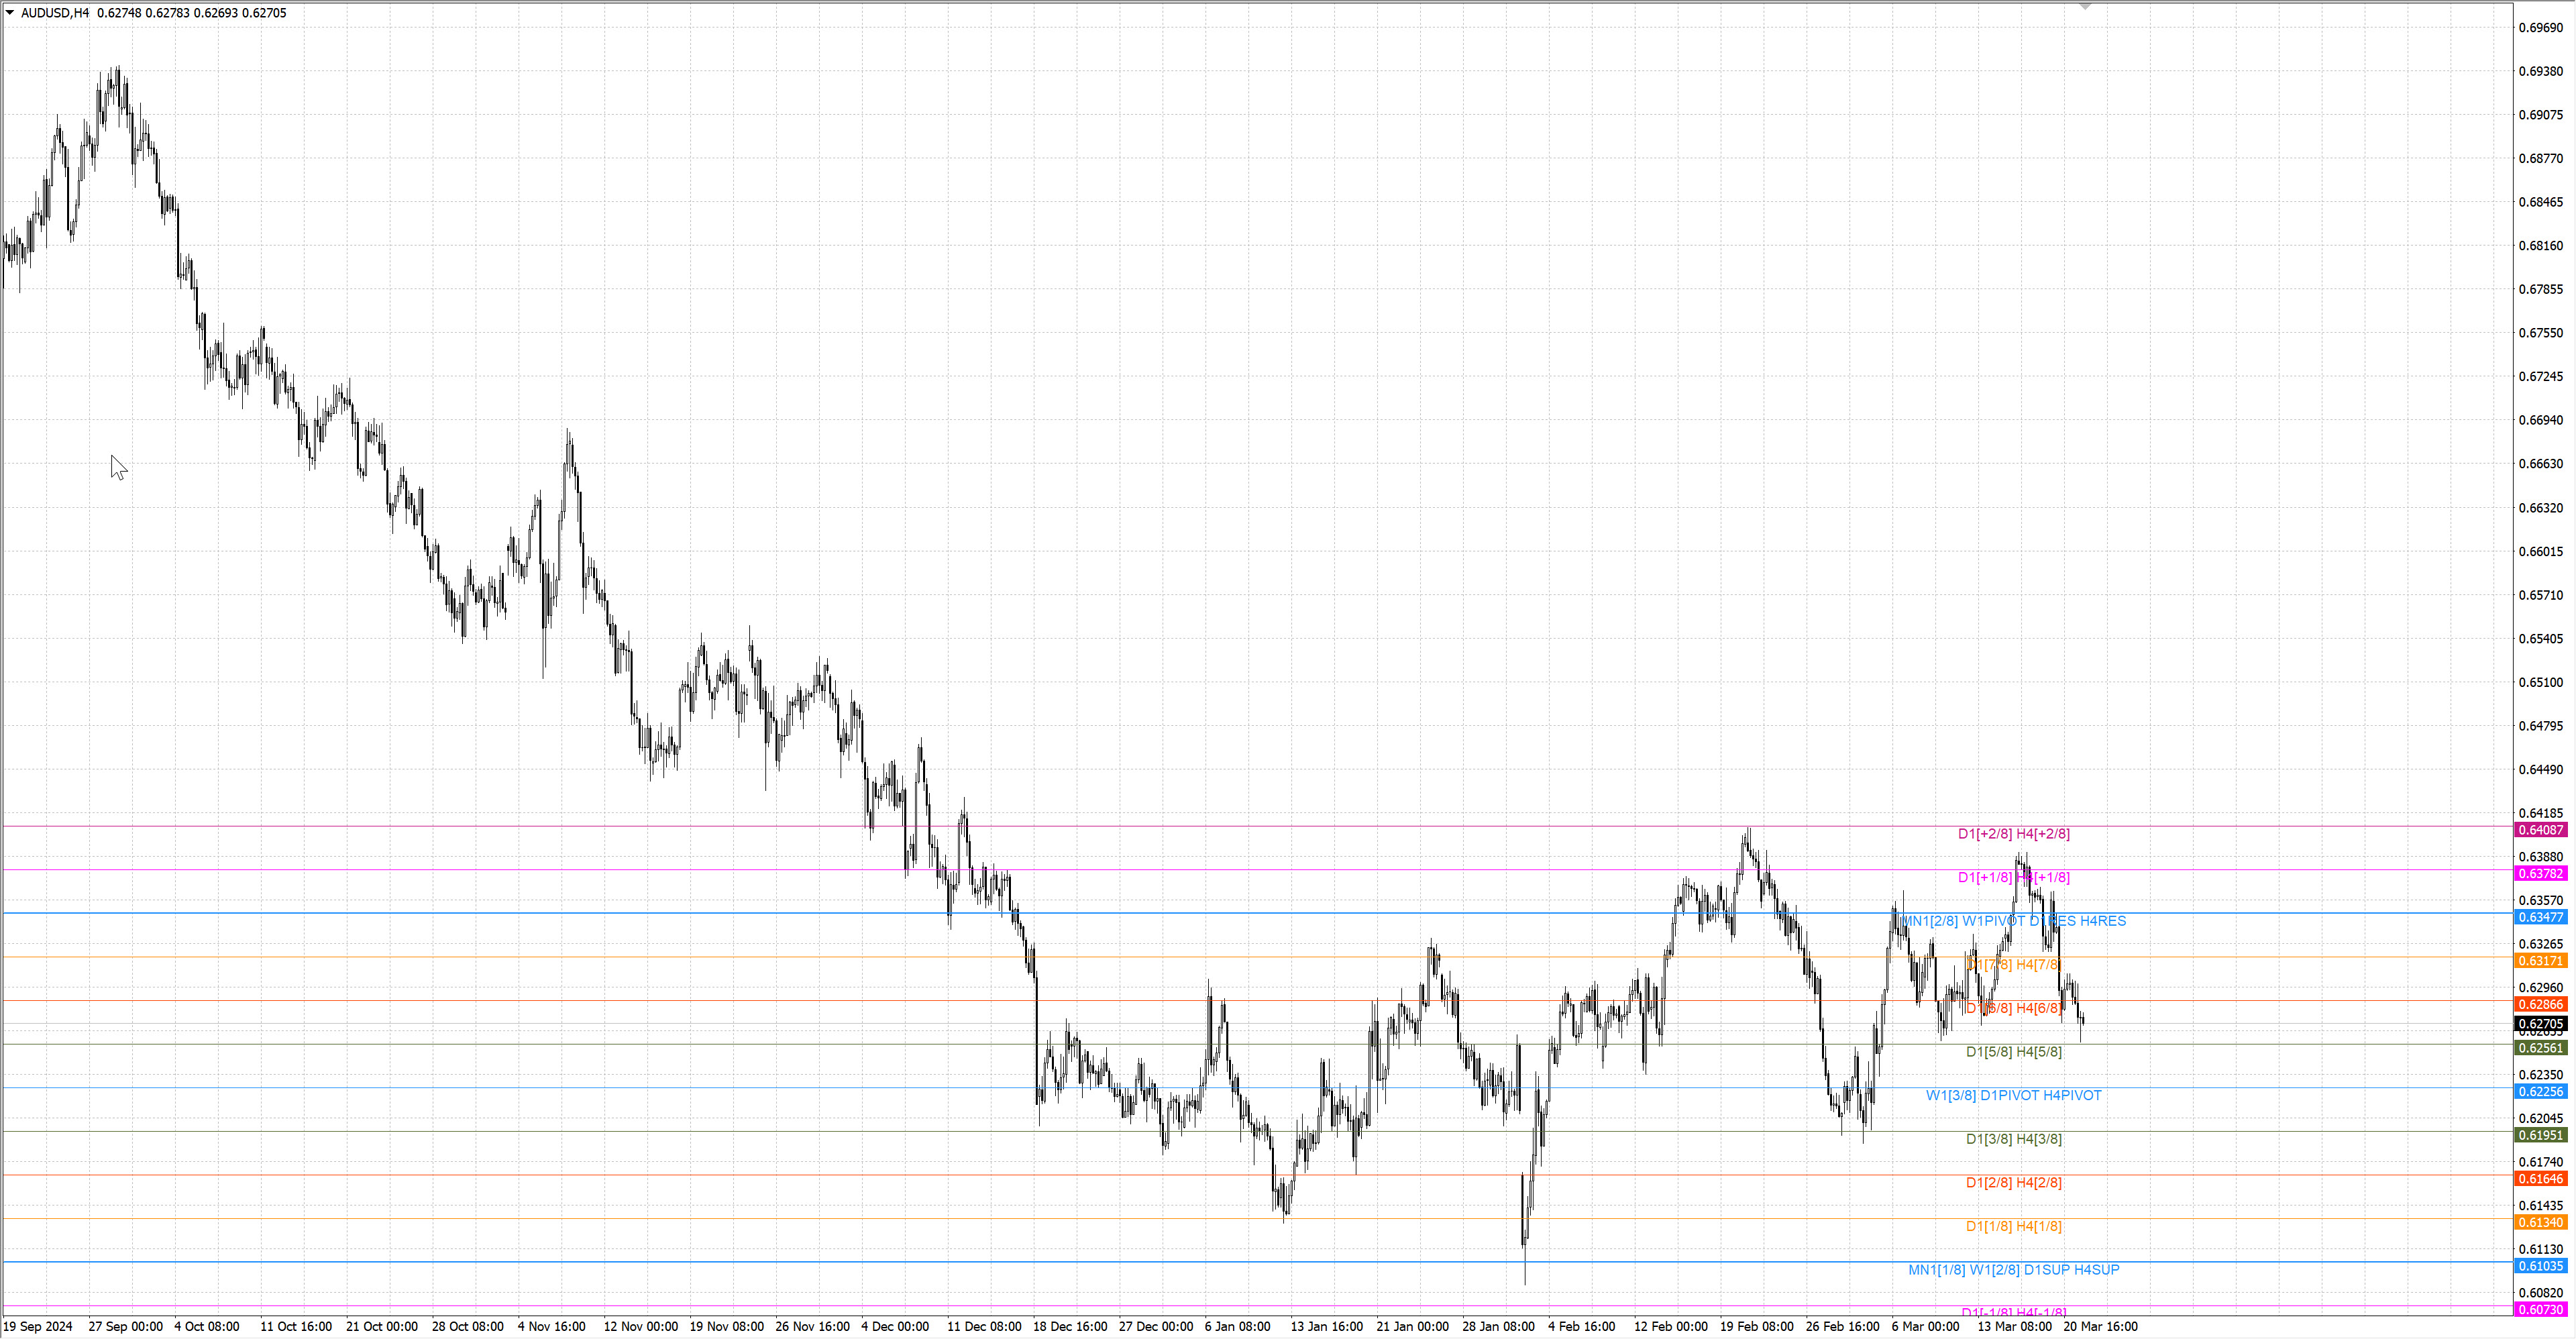Viewport: 2576px width, 1339px height.
Task: Click the D1[5/8] H4[5/8] level label
Action: click(x=2013, y=1052)
